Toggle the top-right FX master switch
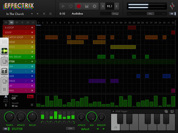 coord(172,14)
